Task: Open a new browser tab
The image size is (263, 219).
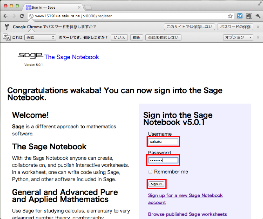Action: point(89,7)
